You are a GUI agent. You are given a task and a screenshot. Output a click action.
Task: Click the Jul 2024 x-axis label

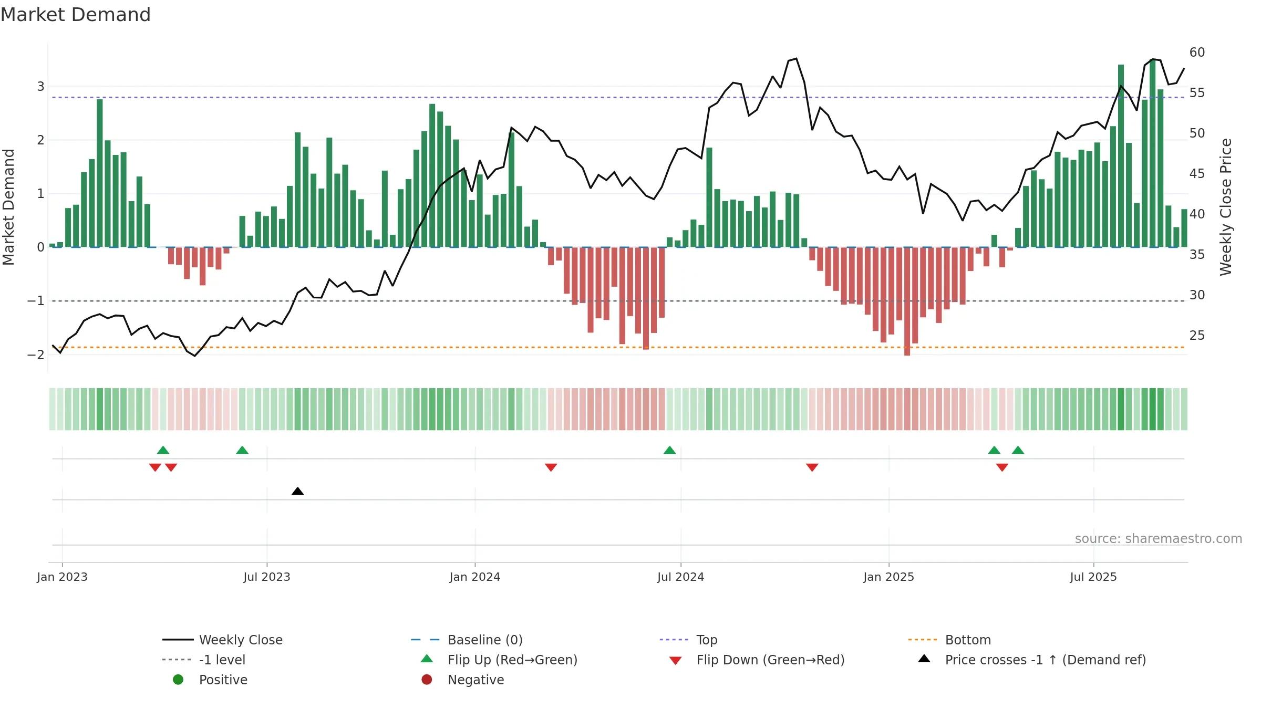tap(680, 577)
